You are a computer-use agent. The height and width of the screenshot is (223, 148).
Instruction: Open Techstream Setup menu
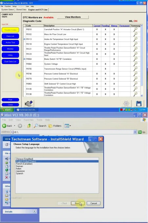pyautogui.click(x=14, y=7)
